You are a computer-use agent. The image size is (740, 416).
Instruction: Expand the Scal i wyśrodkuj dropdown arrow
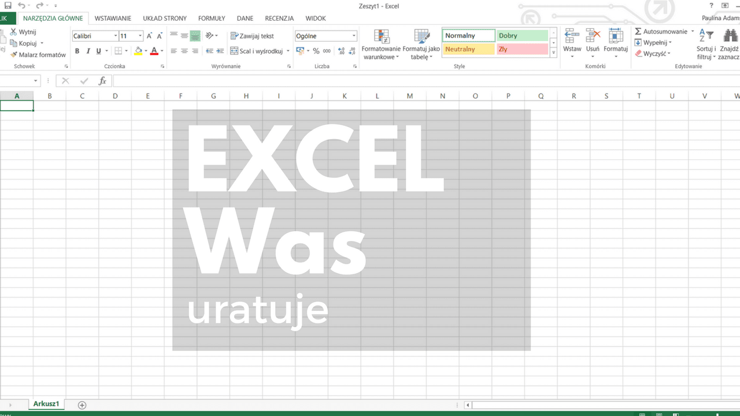point(288,51)
